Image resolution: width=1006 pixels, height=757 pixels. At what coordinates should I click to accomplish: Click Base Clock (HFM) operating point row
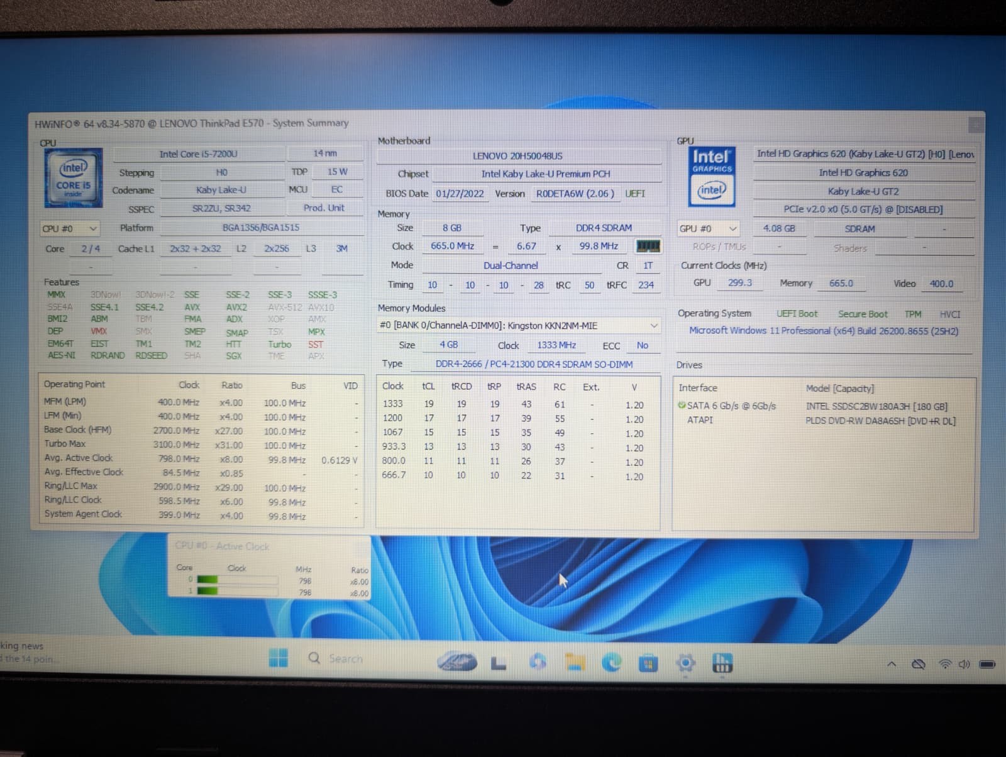coord(201,431)
